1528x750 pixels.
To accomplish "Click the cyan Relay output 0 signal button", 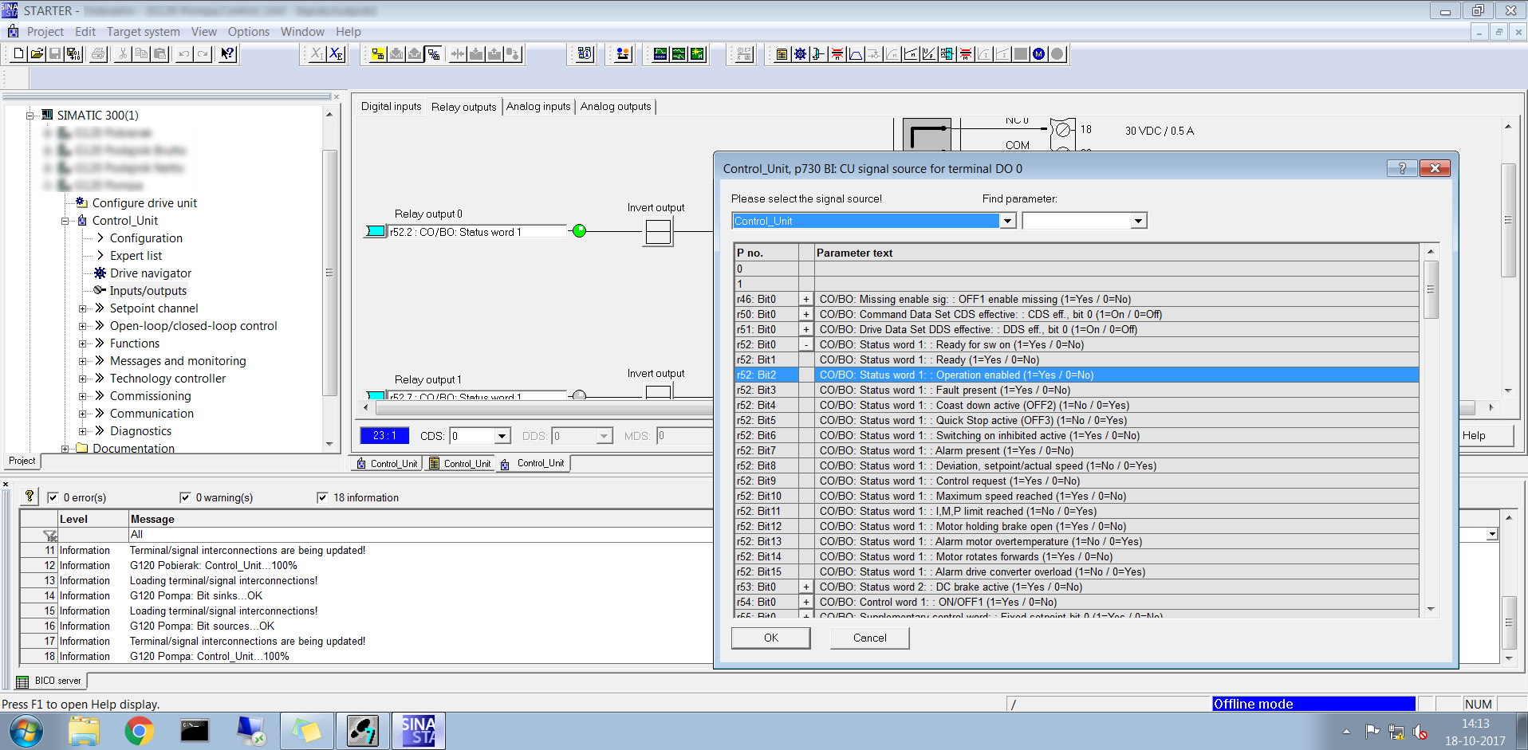I will pyautogui.click(x=375, y=231).
